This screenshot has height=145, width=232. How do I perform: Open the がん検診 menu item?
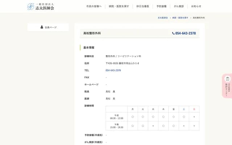tap(179, 7)
